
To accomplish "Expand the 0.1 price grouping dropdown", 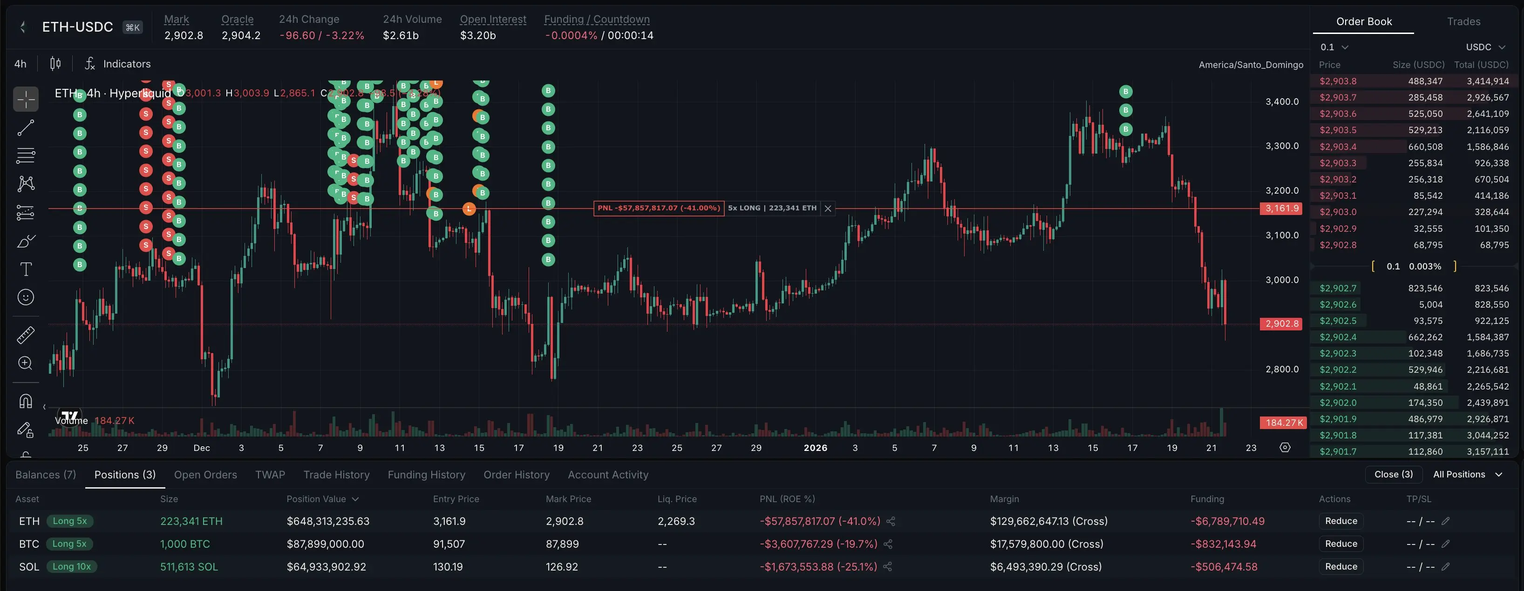I will coord(1334,47).
